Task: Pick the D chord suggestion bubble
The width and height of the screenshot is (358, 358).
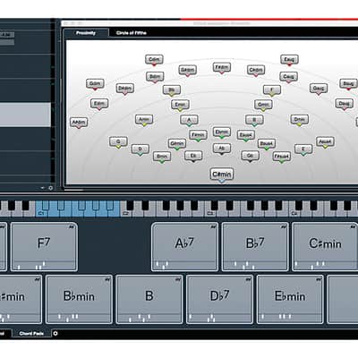Action: pyautogui.click(x=141, y=149)
